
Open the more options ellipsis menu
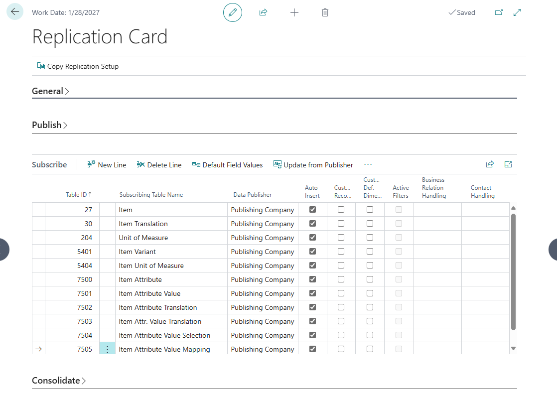tap(368, 165)
